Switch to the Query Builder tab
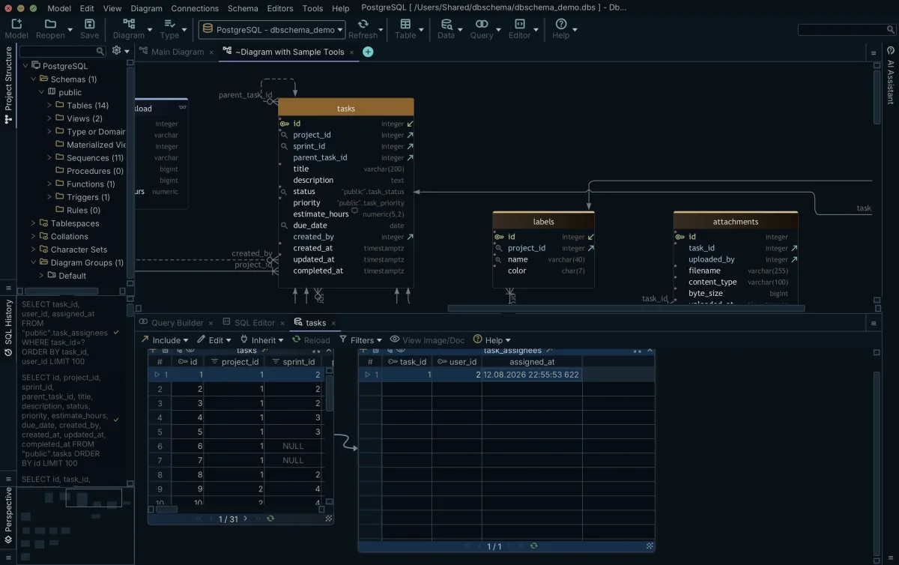The height and width of the screenshot is (565, 899). [178, 323]
